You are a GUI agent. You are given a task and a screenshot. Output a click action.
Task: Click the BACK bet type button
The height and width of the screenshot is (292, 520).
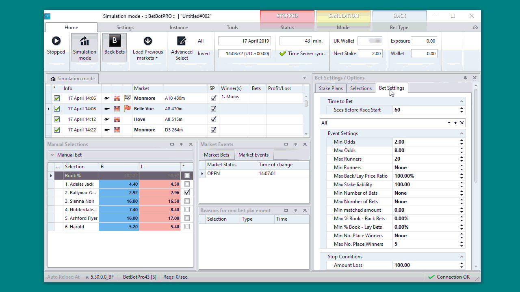pyautogui.click(x=400, y=16)
